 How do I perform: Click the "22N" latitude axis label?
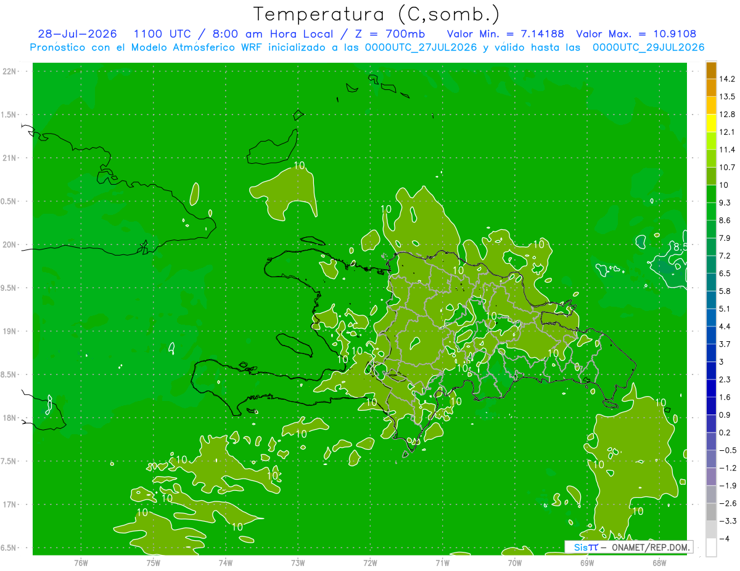point(10,71)
